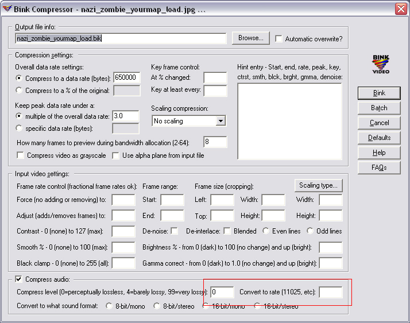Click the Batch button
The image size is (410, 323).
tap(379, 108)
